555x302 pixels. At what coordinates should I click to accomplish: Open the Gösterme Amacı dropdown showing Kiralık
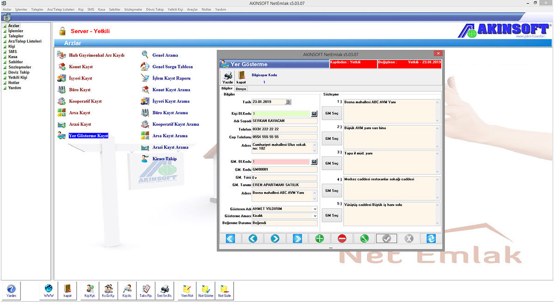pyautogui.click(x=315, y=216)
